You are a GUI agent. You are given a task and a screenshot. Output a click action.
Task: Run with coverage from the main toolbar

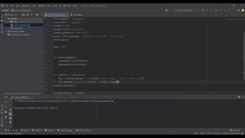coord(207,10)
